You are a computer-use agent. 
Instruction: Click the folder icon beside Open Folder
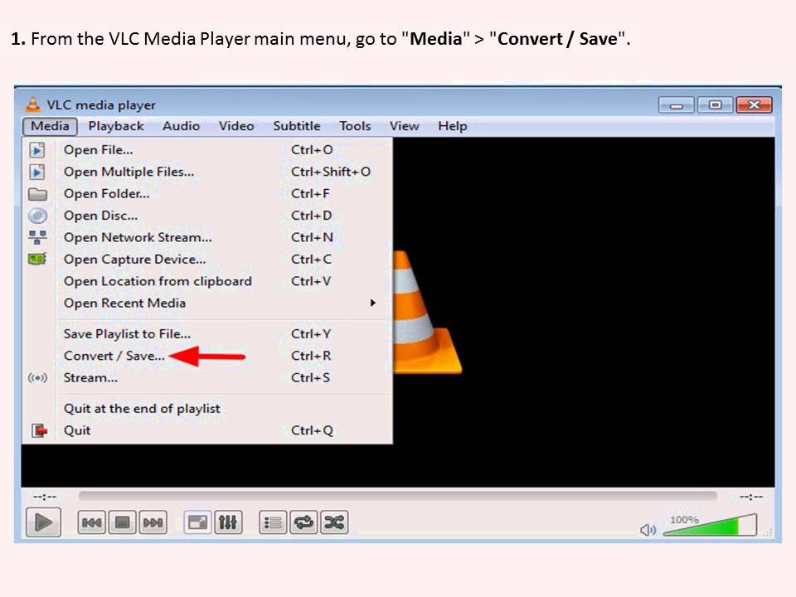pos(37,194)
